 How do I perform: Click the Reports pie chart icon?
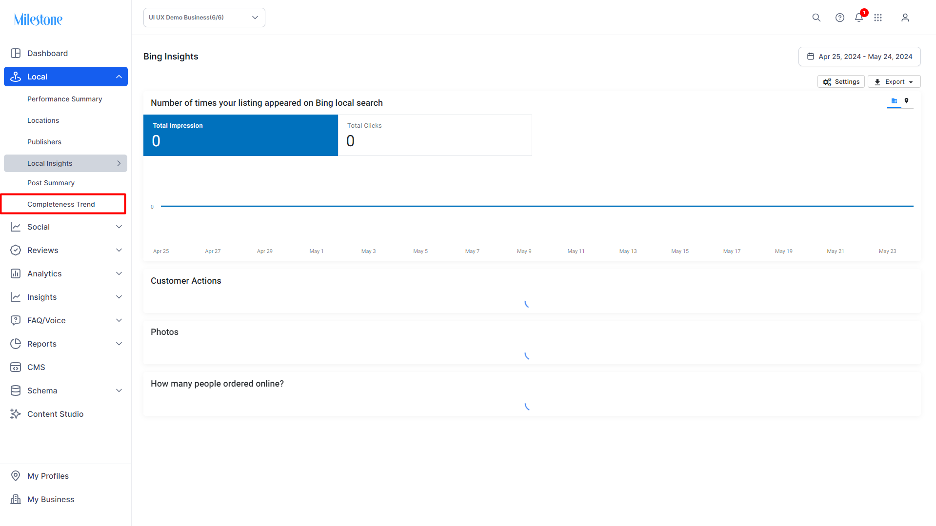16,344
